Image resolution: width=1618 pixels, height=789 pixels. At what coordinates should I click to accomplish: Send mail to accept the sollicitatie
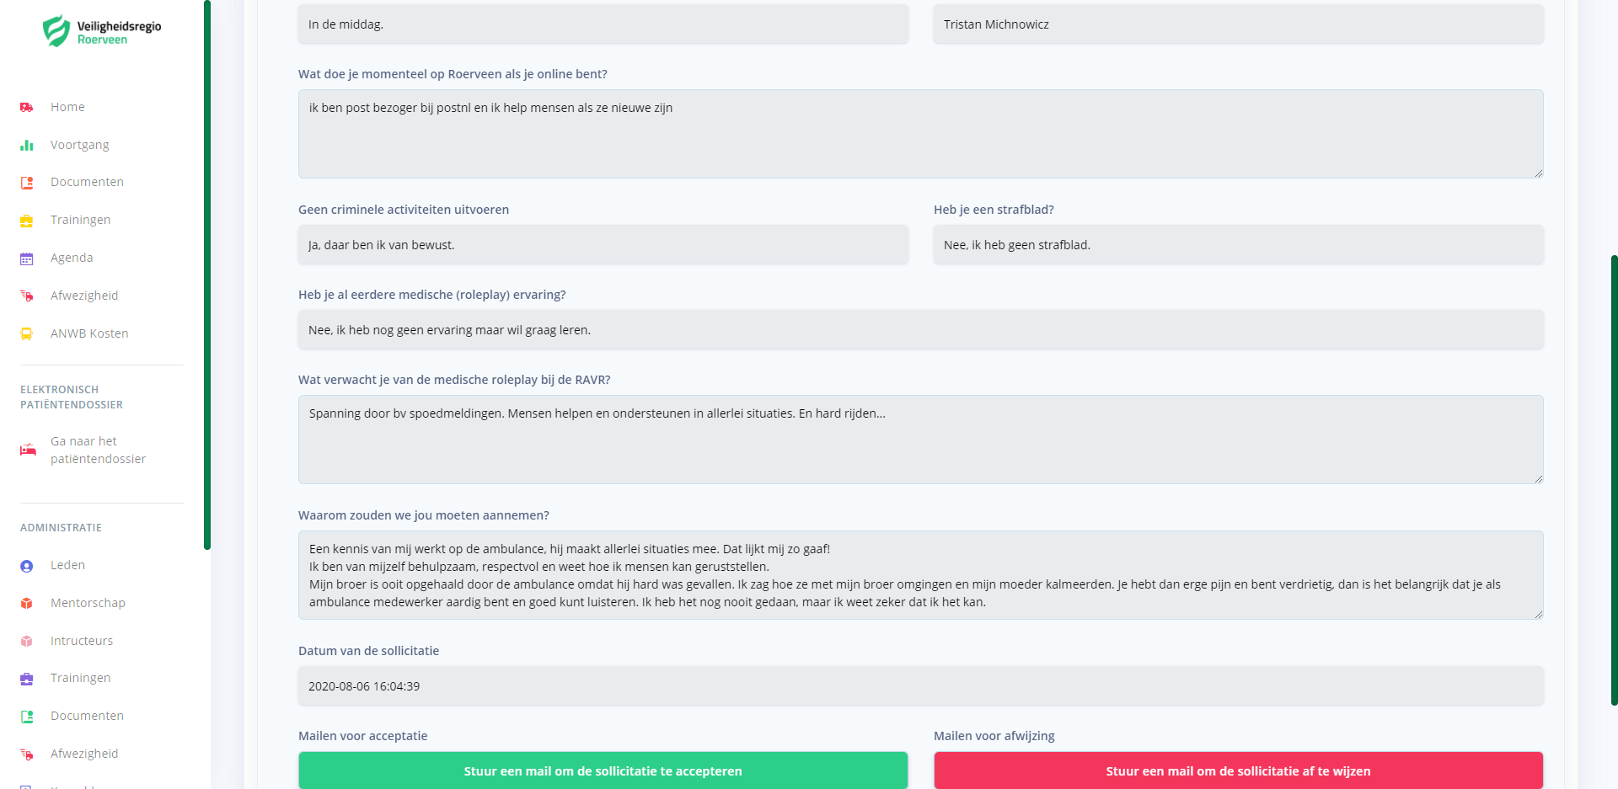(x=603, y=770)
